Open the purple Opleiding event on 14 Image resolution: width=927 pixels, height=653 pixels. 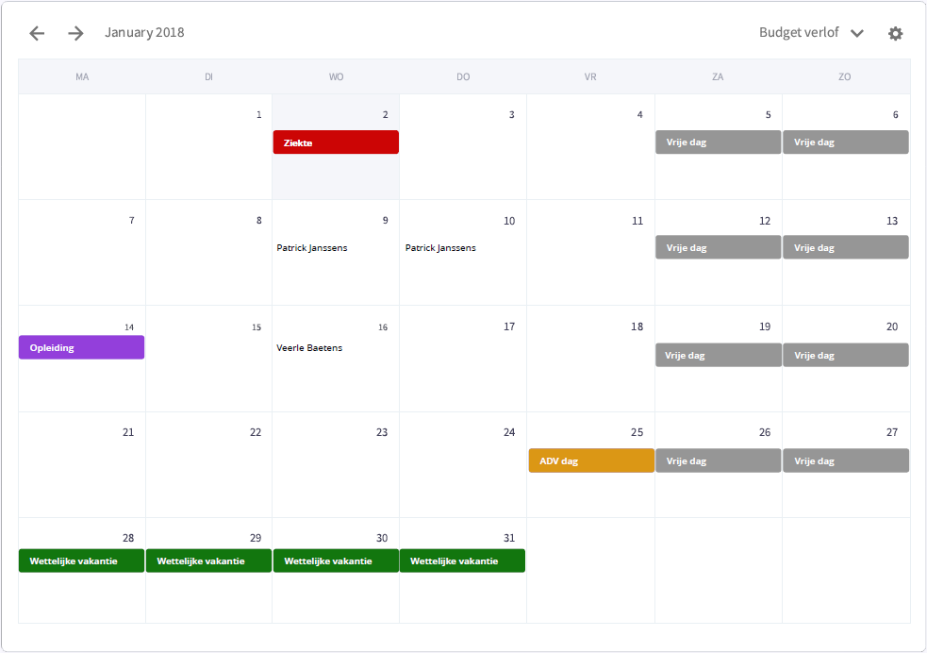coord(82,347)
